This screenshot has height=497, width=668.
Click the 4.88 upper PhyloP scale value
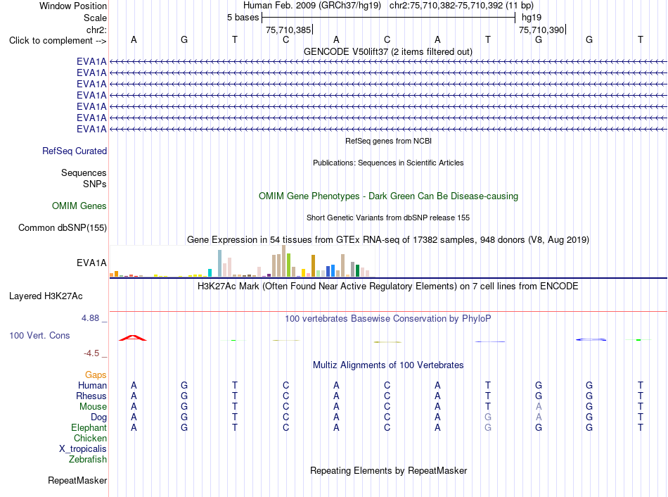coord(90,318)
